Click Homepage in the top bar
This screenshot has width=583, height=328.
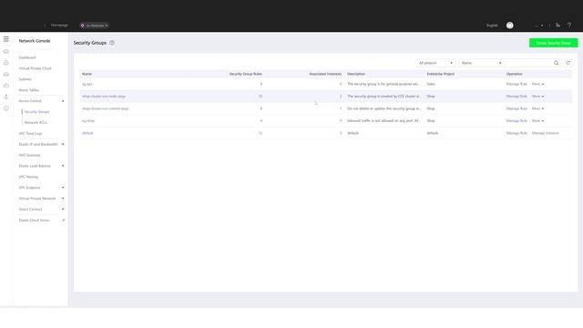coord(59,26)
